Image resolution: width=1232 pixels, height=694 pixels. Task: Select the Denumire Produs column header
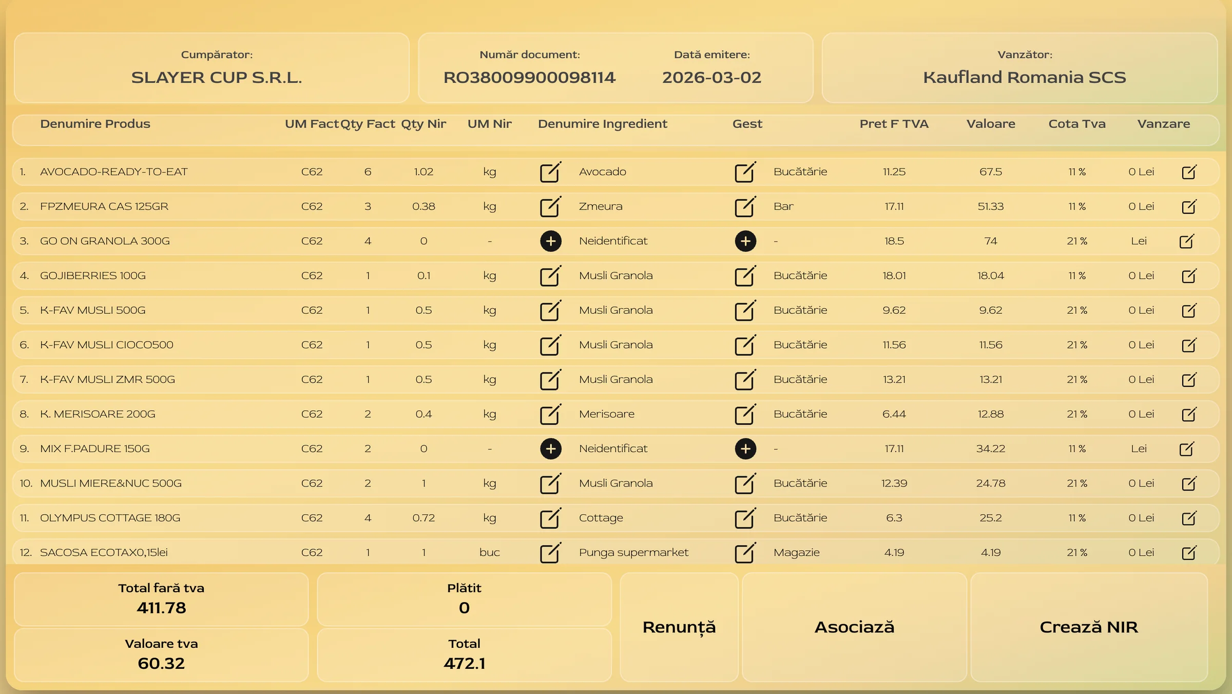tap(95, 124)
